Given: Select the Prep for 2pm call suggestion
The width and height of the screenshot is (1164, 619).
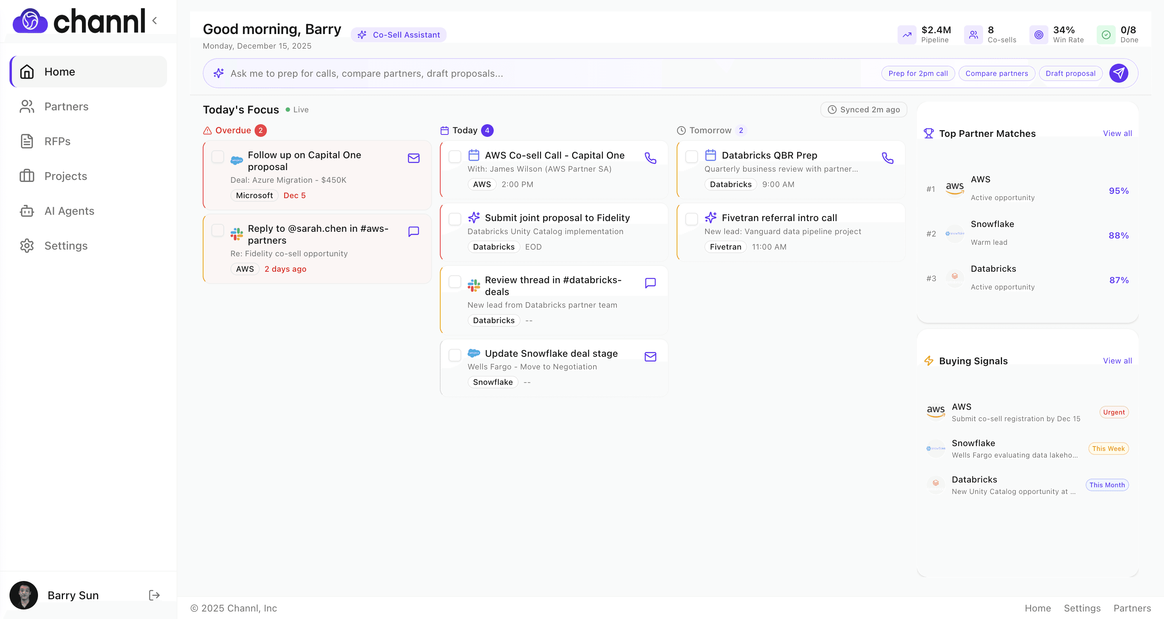Looking at the screenshot, I should click(x=918, y=73).
